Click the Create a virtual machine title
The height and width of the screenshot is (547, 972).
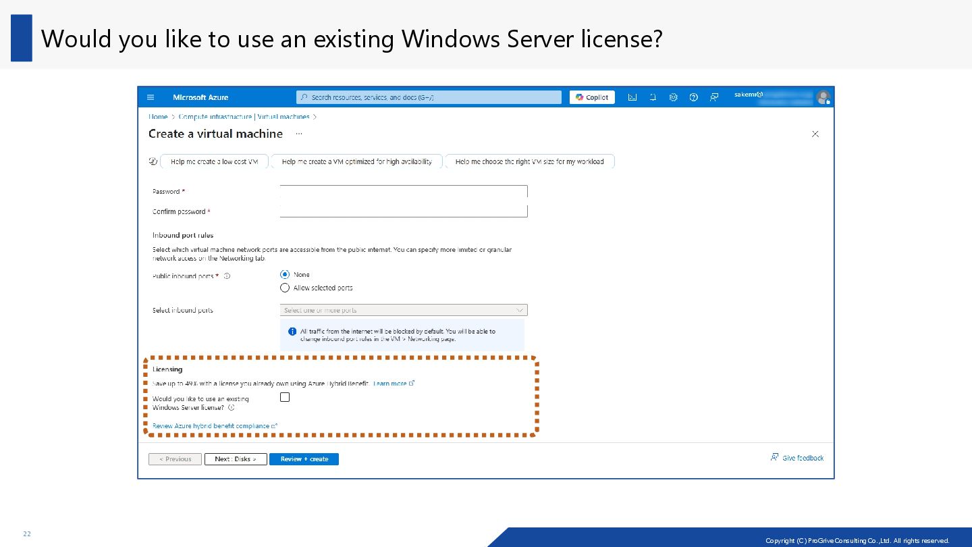pos(215,134)
